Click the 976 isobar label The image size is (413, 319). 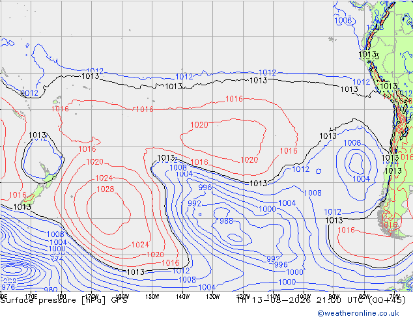pyautogui.click(x=8, y=286)
